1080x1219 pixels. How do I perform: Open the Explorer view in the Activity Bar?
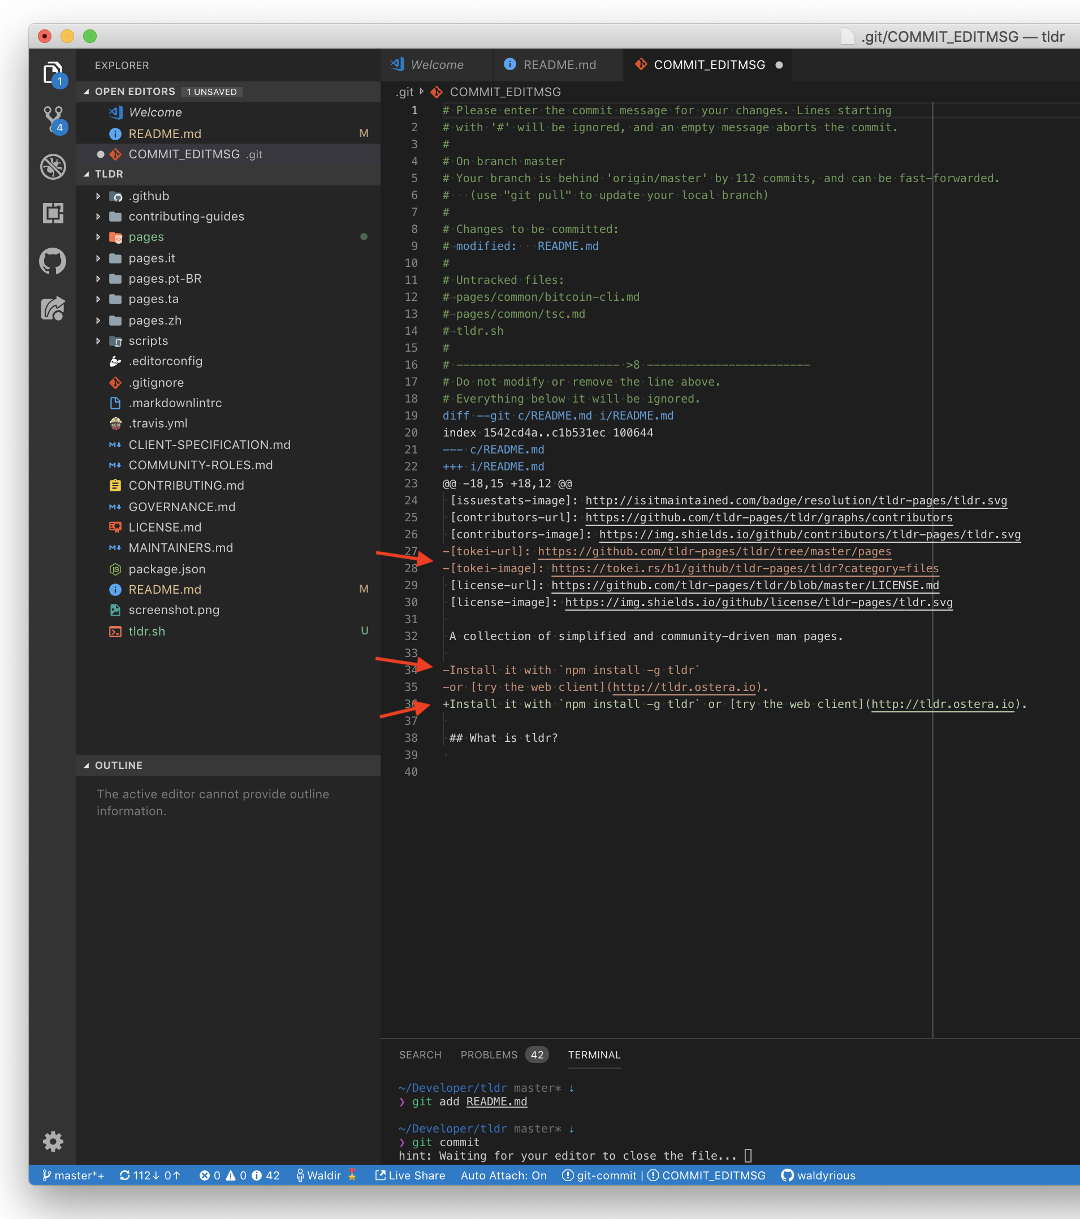[x=53, y=72]
